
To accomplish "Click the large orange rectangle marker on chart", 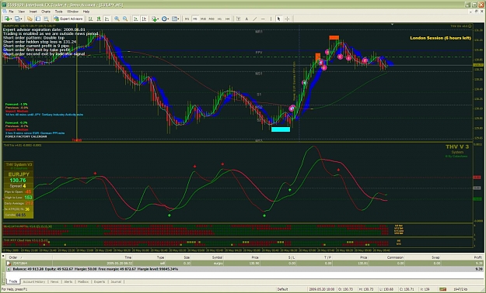I will pyautogui.click(x=334, y=38).
